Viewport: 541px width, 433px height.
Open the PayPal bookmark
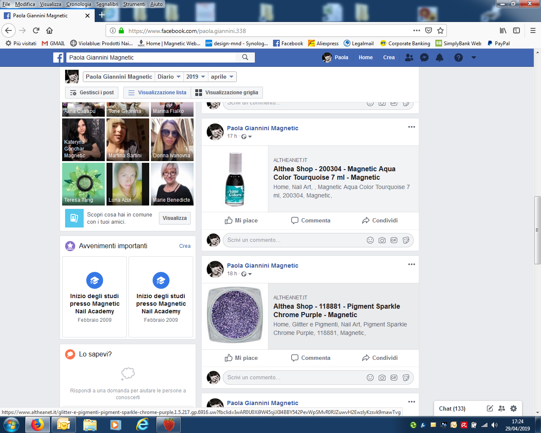(498, 43)
